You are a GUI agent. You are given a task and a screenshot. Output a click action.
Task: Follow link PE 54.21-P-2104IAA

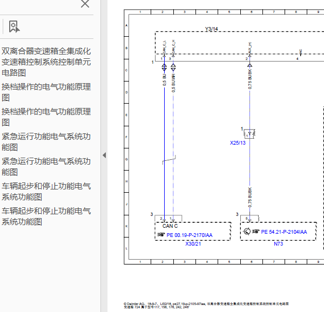click(283, 232)
